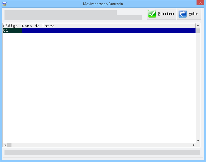Click the gray header bar left of Seleciona
Image resolution: width=206 pixels, height=162 pixels.
72,15
